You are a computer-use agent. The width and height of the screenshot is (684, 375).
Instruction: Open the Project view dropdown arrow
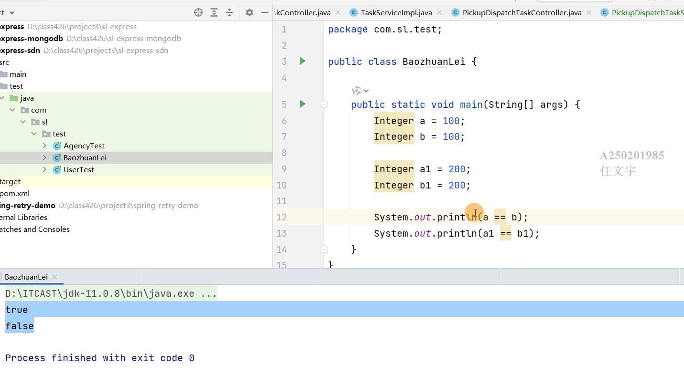12,13
